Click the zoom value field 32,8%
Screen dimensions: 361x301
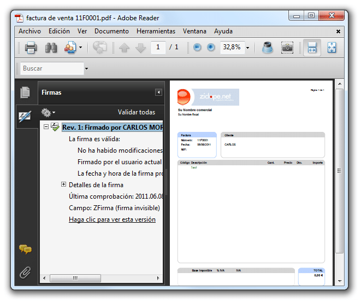[232, 48]
